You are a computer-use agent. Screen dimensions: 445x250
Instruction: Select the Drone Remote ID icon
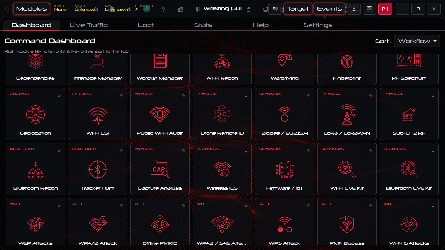click(222, 115)
